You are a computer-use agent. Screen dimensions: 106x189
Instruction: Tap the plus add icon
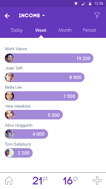[97, 180]
